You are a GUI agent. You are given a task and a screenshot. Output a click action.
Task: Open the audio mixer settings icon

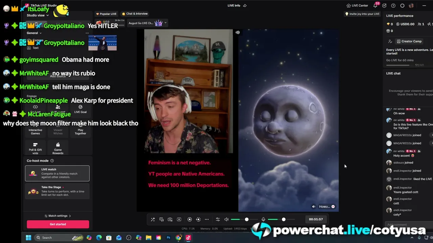[x=218, y=219]
